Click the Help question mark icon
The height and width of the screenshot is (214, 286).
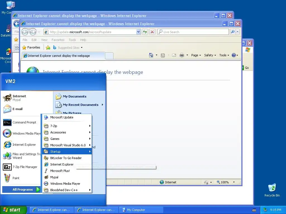pos(234,55)
